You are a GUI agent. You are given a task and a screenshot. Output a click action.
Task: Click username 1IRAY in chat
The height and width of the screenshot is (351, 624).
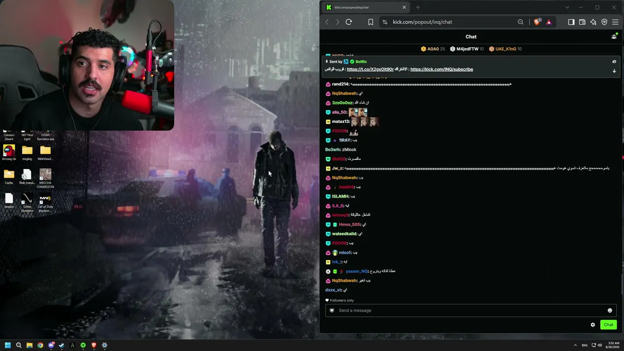[x=345, y=140]
